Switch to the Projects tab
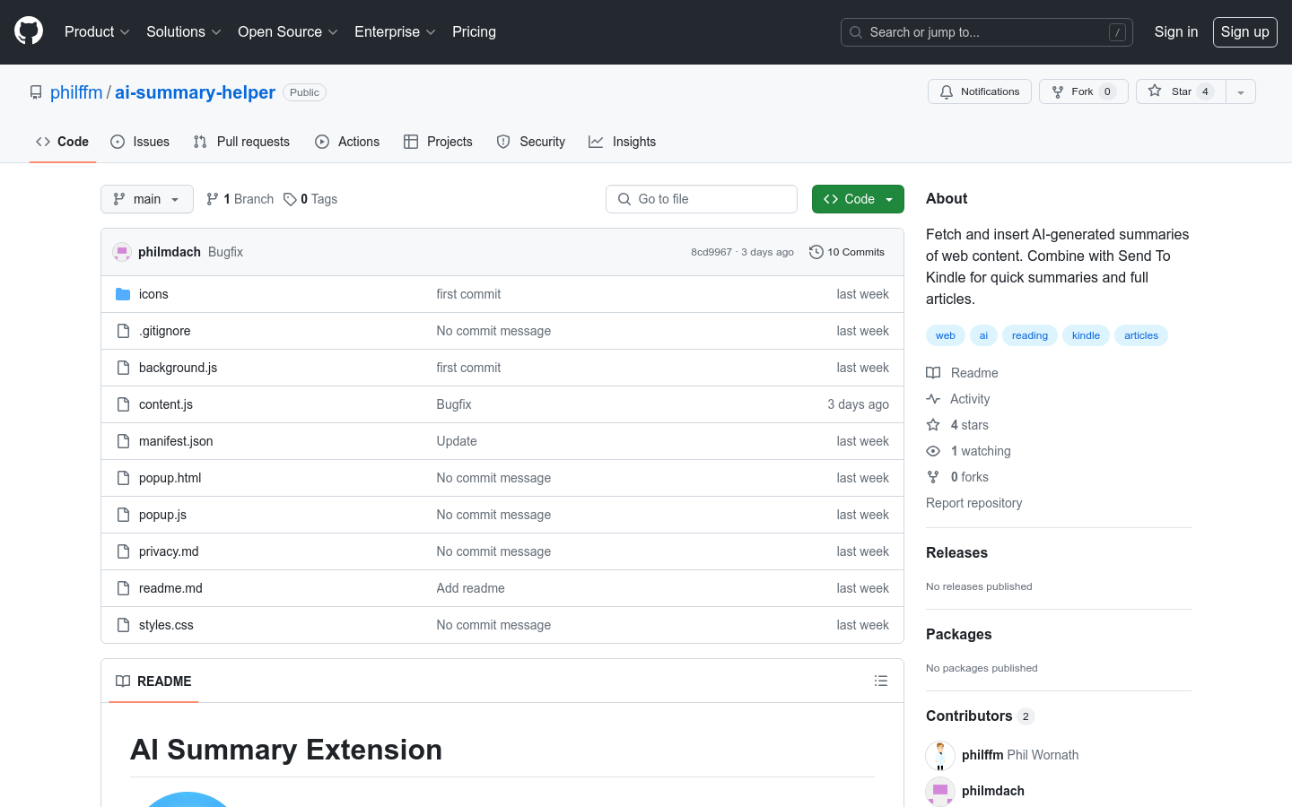1292x807 pixels. (x=438, y=142)
